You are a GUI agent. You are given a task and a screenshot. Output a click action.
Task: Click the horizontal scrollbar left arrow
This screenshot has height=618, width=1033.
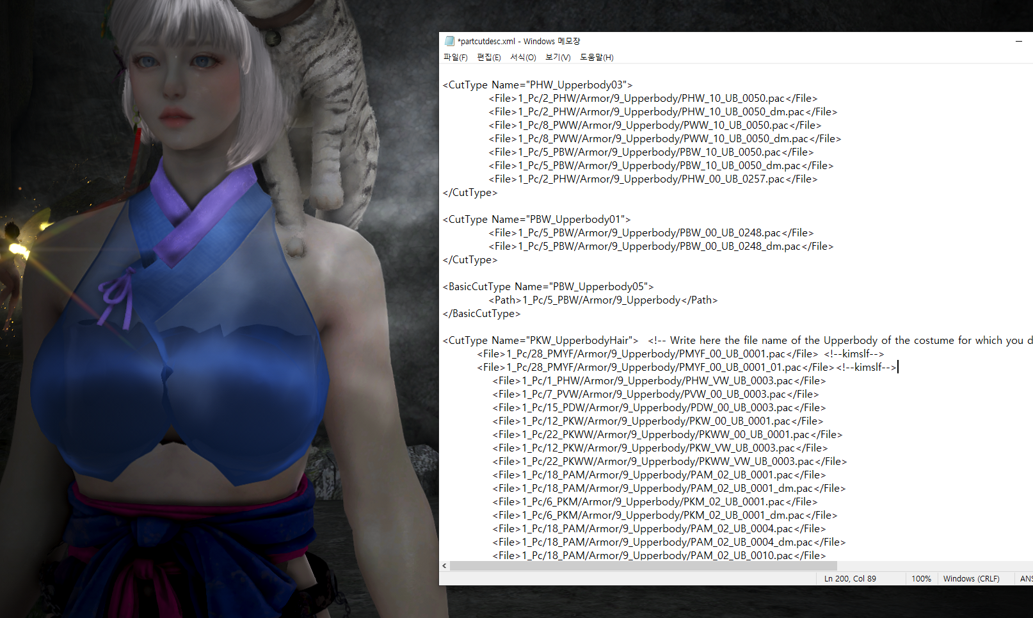click(x=444, y=565)
